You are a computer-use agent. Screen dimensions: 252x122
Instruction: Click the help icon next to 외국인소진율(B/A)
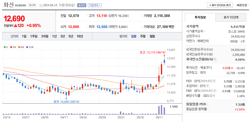[x=215, y=59]
